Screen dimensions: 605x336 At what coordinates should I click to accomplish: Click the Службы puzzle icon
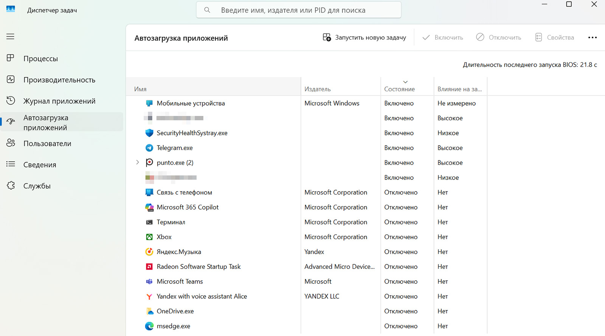click(11, 186)
